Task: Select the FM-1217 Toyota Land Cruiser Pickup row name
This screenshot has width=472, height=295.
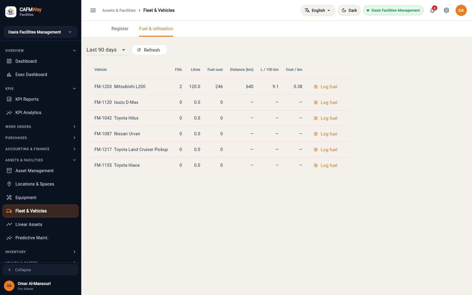Action: click(131, 150)
